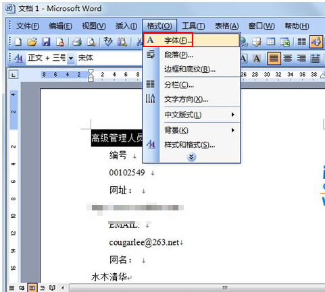This screenshot has width=325, height=292.
Task: Click the selected heading 高级管理人员
Action: tap(117, 138)
